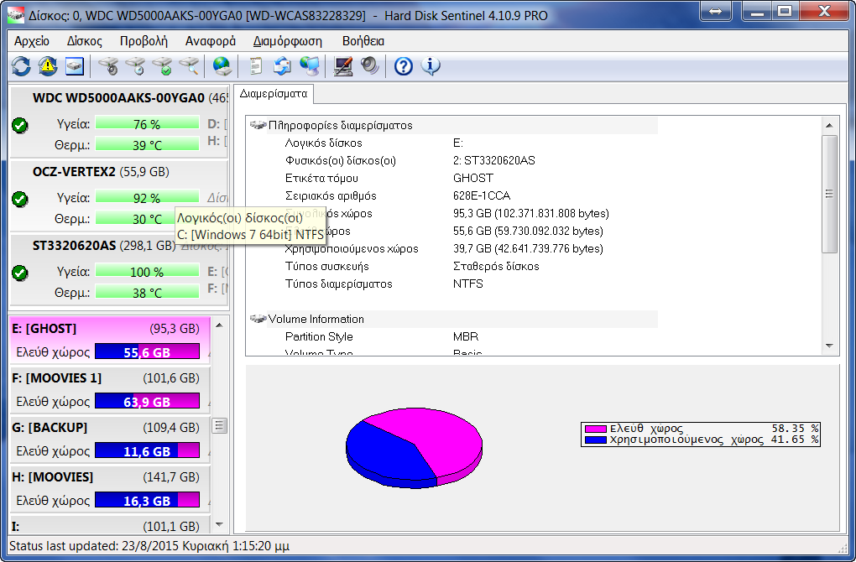Viewport: 856px width, 562px height.
Task: Click the 63,9 GB free space bar
Action: [x=147, y=402]
